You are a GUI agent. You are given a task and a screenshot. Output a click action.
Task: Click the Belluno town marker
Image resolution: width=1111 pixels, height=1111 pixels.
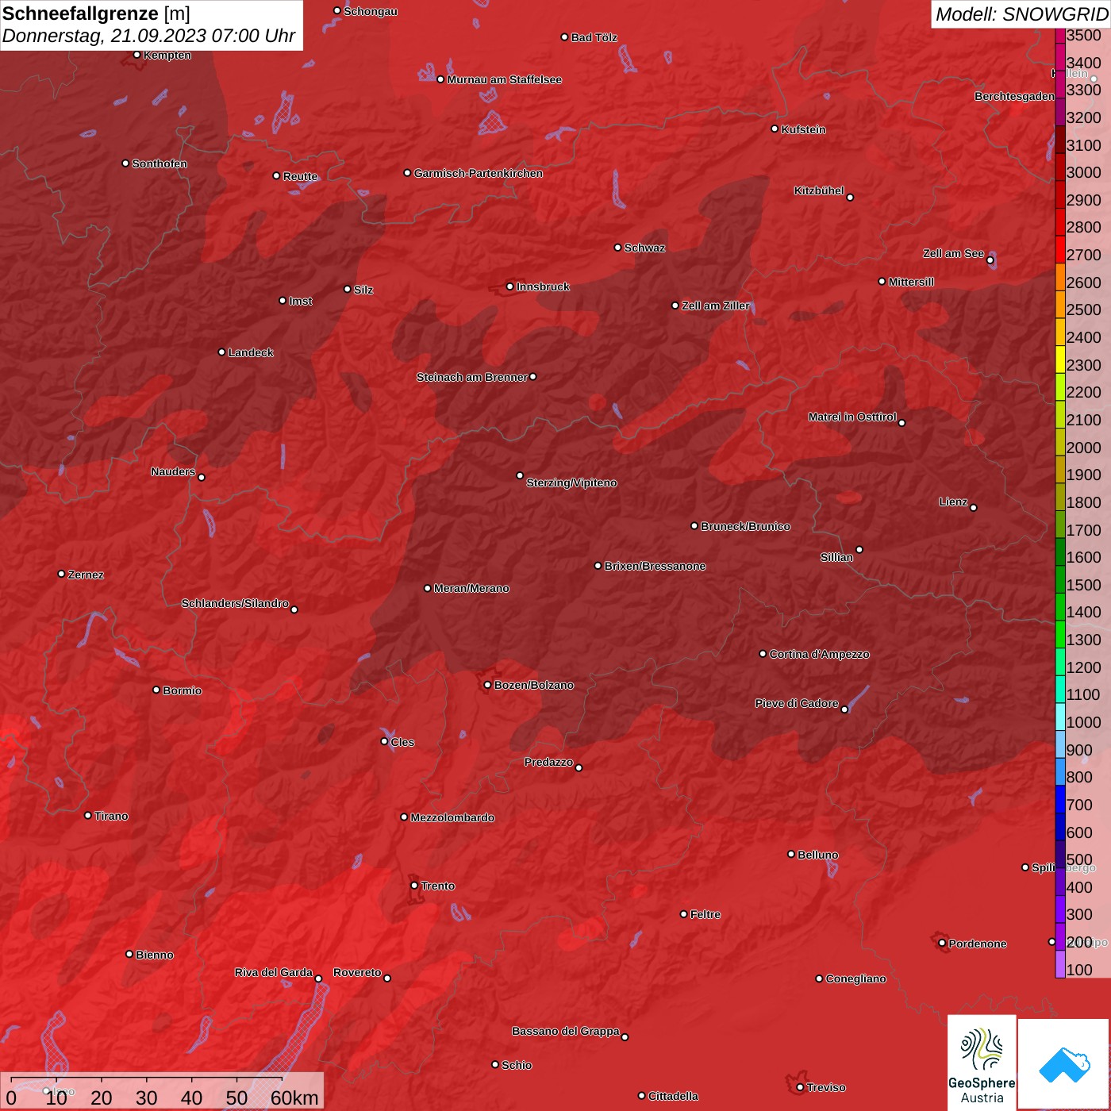791,854
